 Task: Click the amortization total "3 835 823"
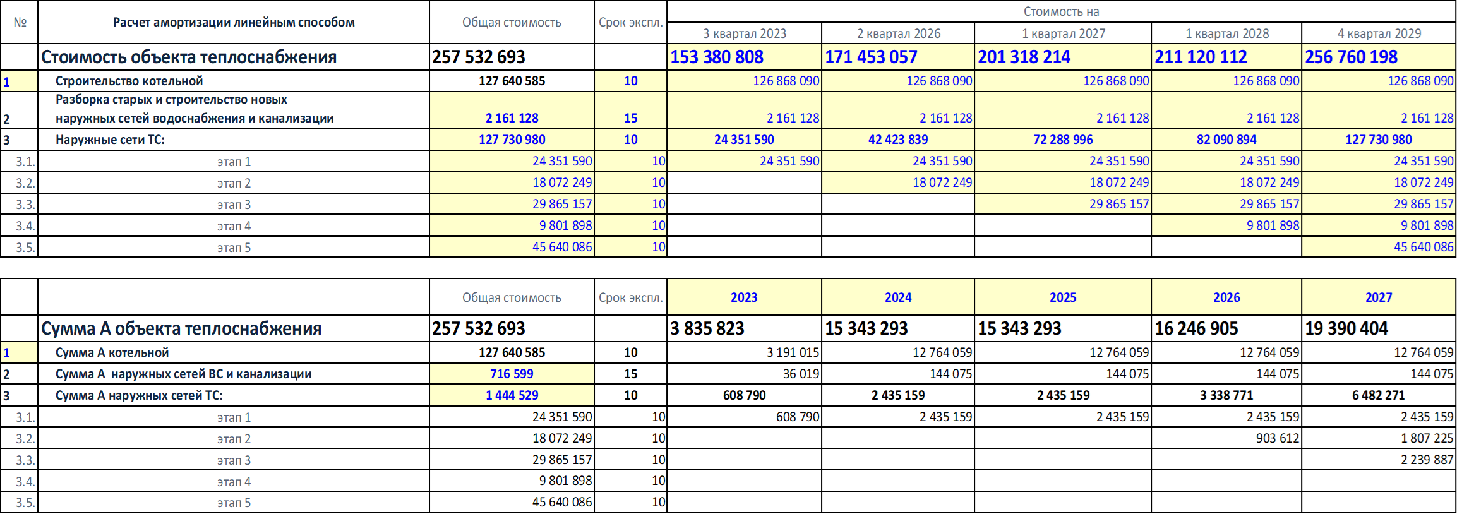[x=745, y=328]
